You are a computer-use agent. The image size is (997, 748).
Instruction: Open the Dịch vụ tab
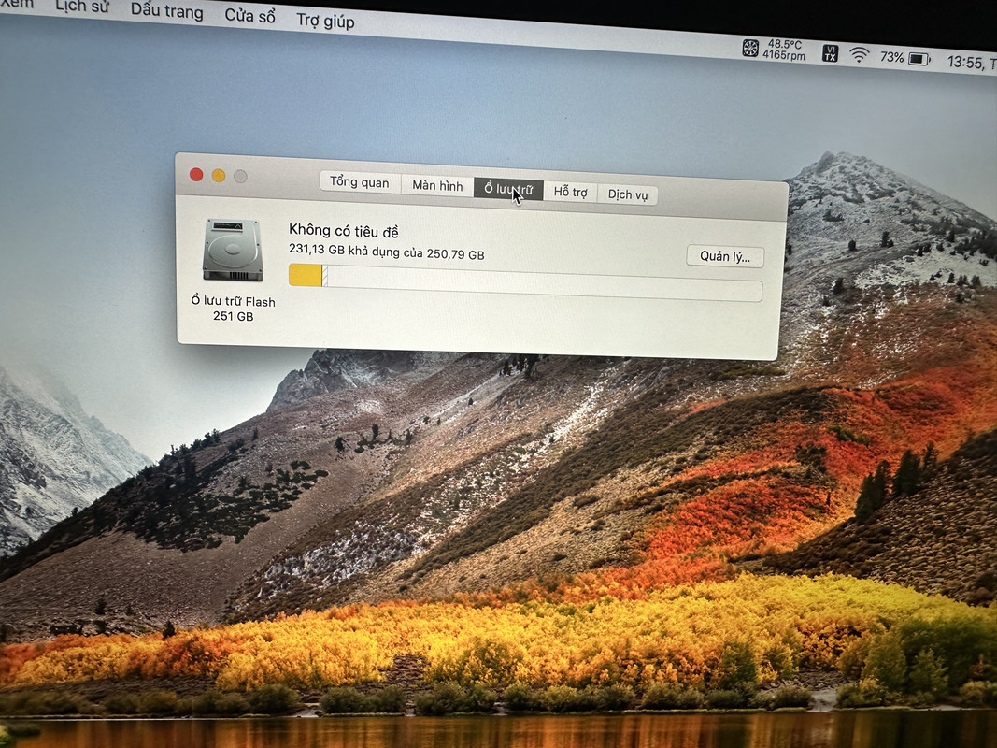(x=628, y=194)
